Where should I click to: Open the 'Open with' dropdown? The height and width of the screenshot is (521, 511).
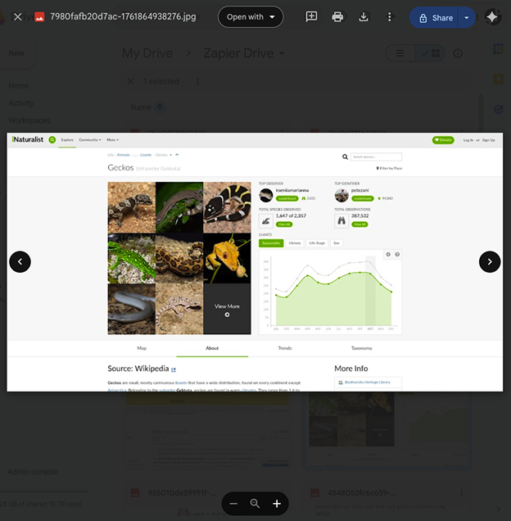(251, 16)
